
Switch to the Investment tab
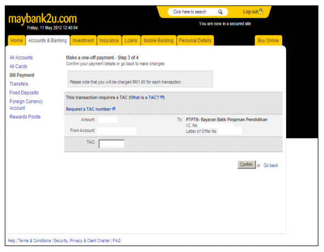[83, 41]
